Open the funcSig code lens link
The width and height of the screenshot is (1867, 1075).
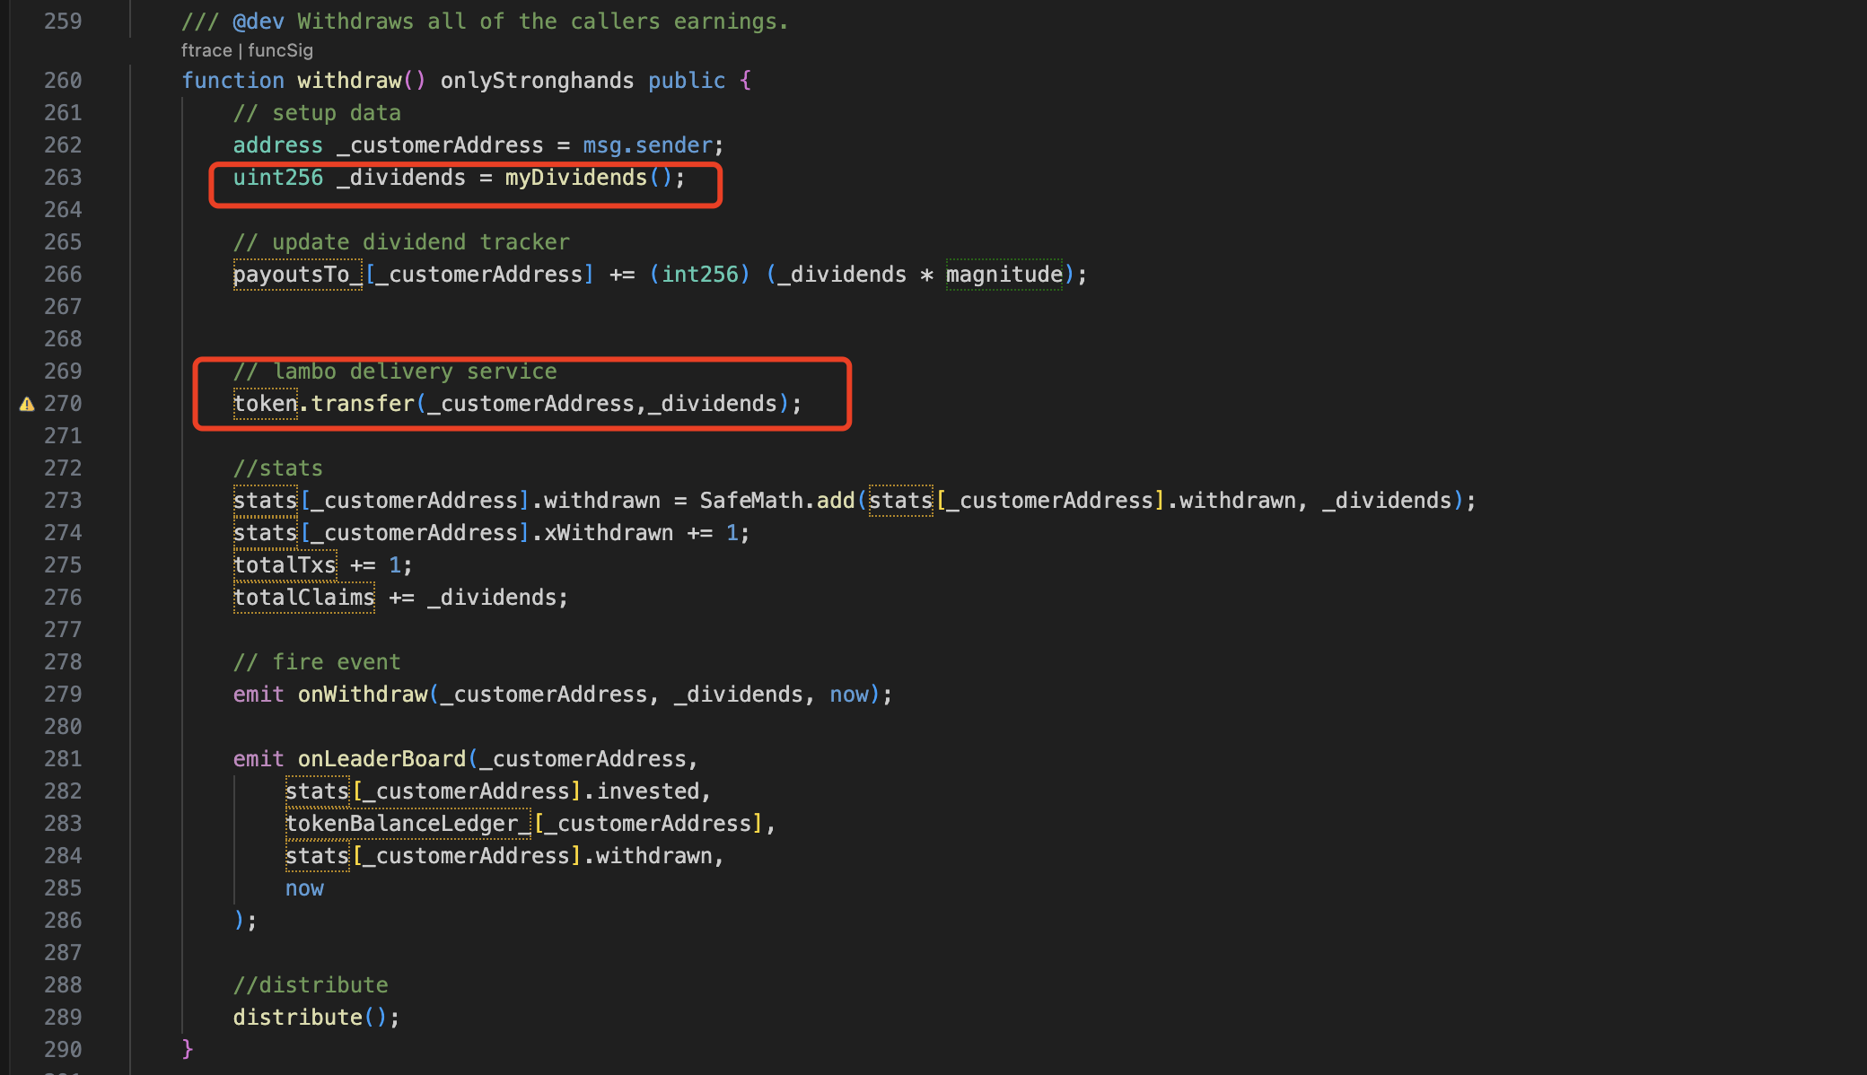click(x=280, y=50)
